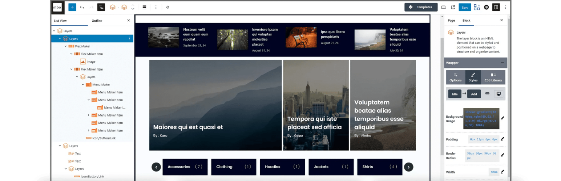Open the Styles tab
The width and height of the screenshot is (561, 181).
point(473,77)
